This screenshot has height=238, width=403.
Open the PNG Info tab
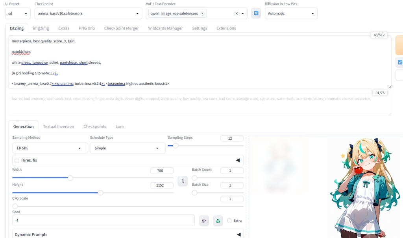[87, 28]
